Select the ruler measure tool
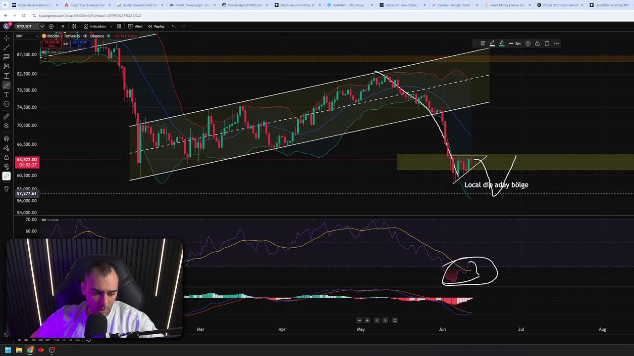The image size is (634, 356). point(6,117)
